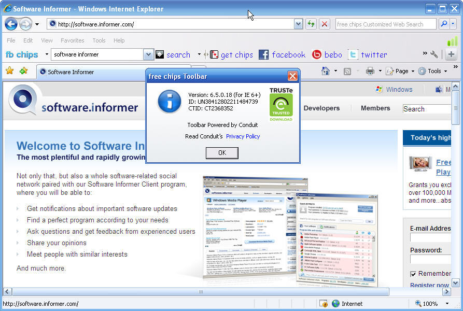
Task: Click the Print icon in command bar
Action: click(370, 71)
